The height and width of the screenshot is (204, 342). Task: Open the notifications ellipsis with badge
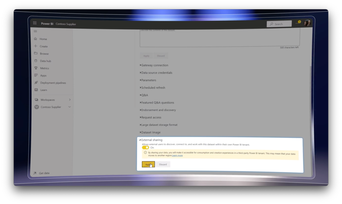coord(298,23)
